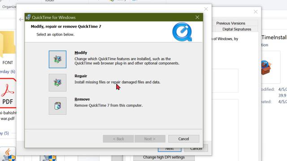Click the QuickTime installer title bar icon
287x161 pixels.
(28, 17)
